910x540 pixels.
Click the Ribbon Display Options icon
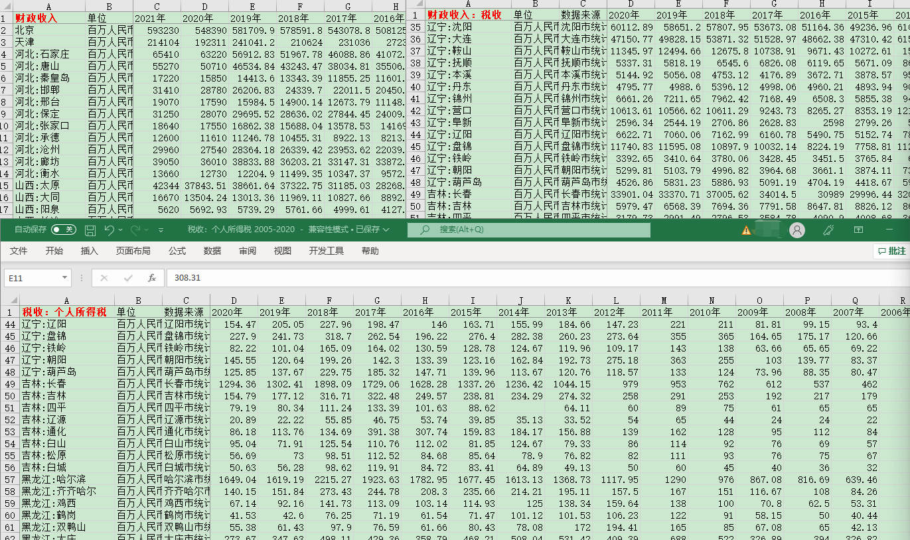pos(858,230)
